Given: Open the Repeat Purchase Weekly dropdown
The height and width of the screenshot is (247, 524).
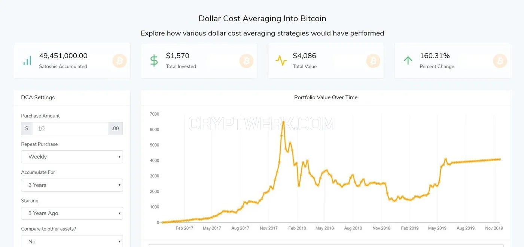Looking at the screenshot, I should (72, 157).
